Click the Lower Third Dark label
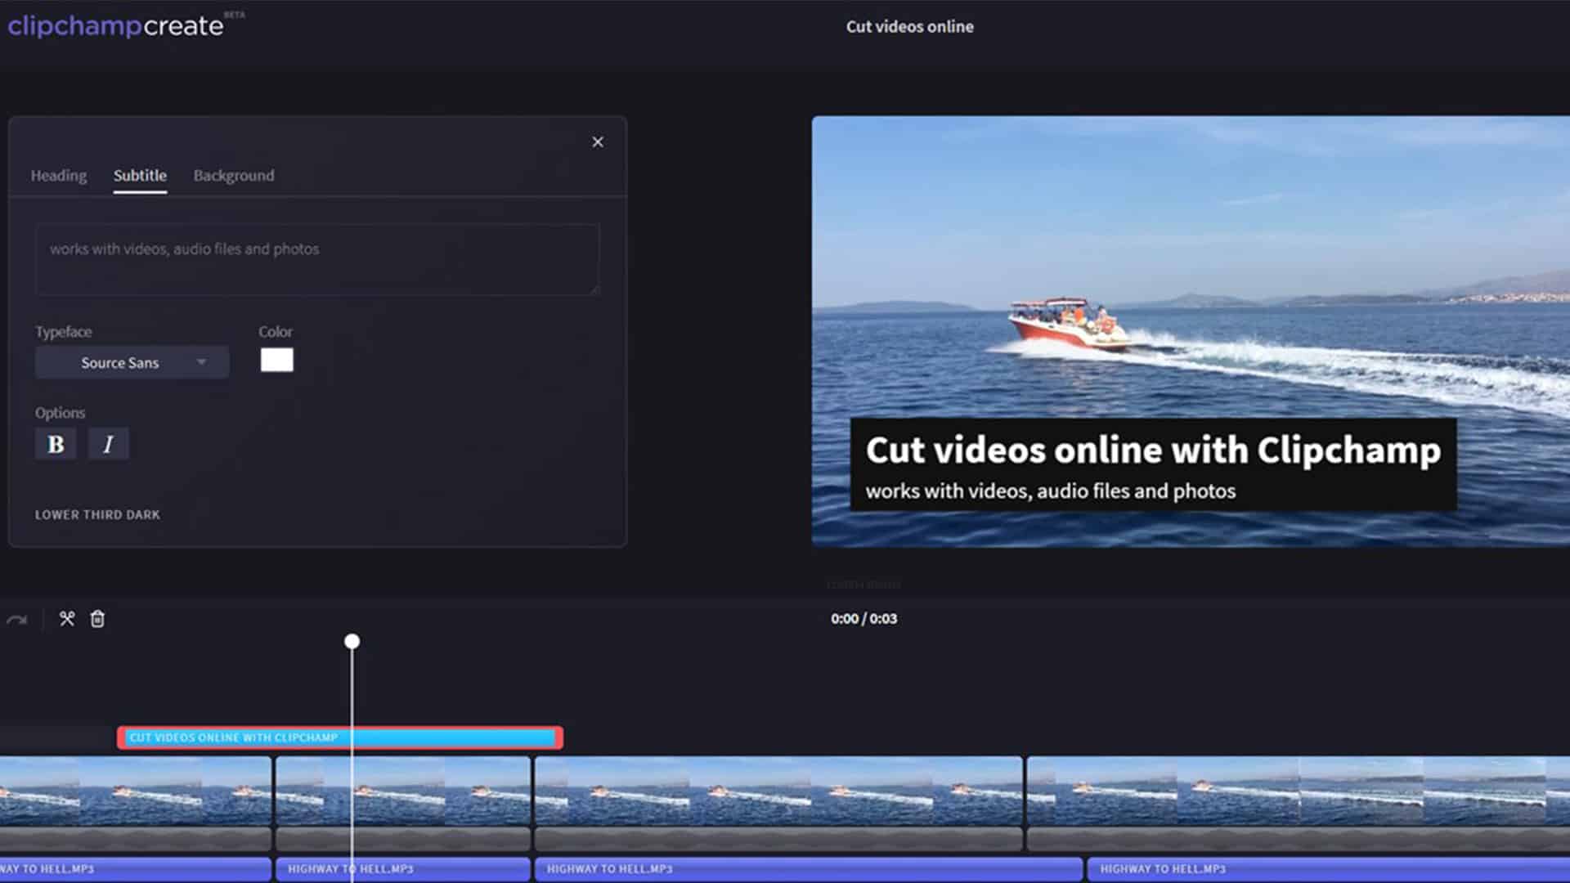 97,514
